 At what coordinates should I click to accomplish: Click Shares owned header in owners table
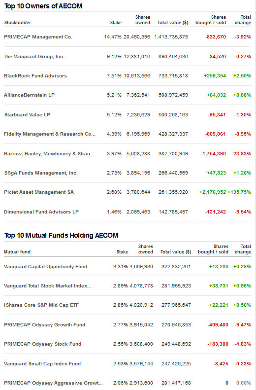coord(143,20)
